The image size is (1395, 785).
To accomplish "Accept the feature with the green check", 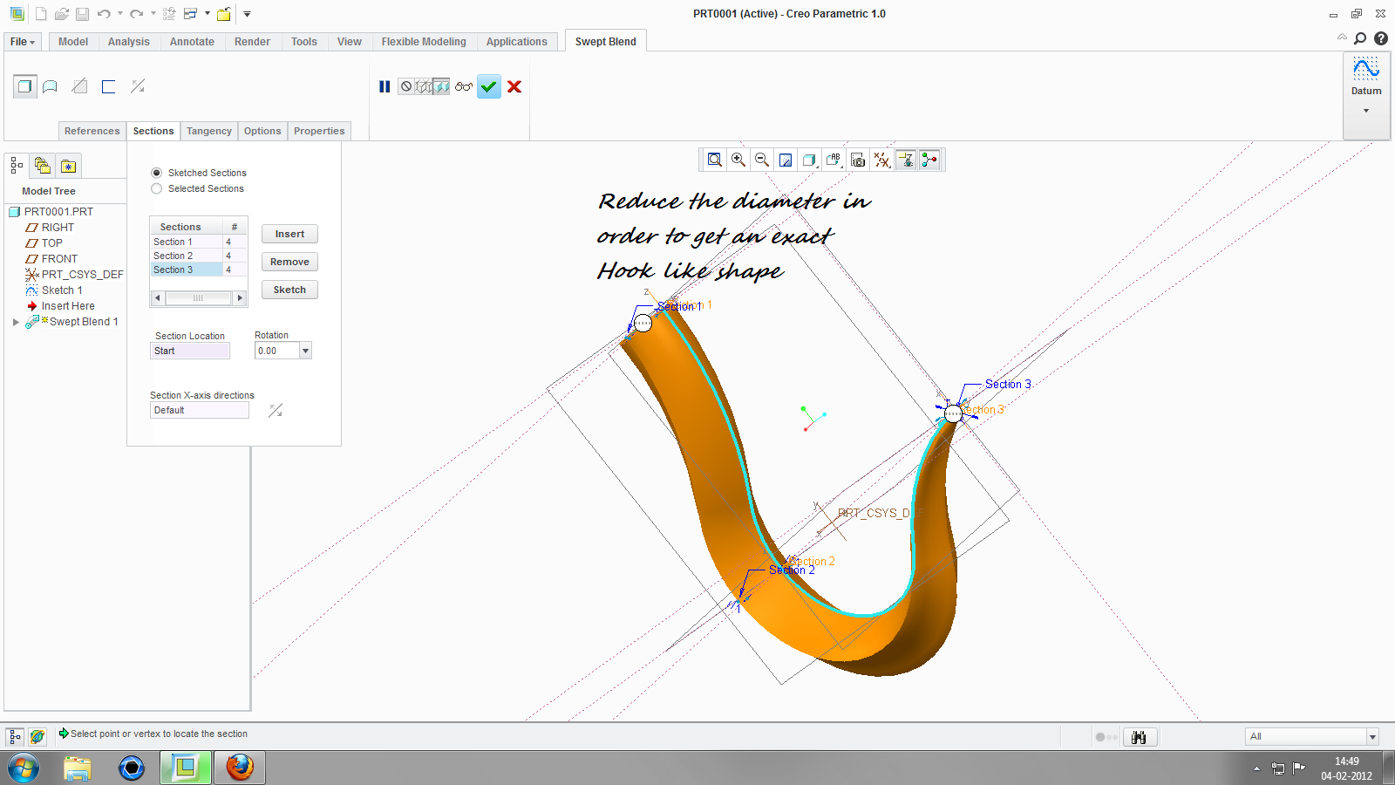I will (489, 86).
